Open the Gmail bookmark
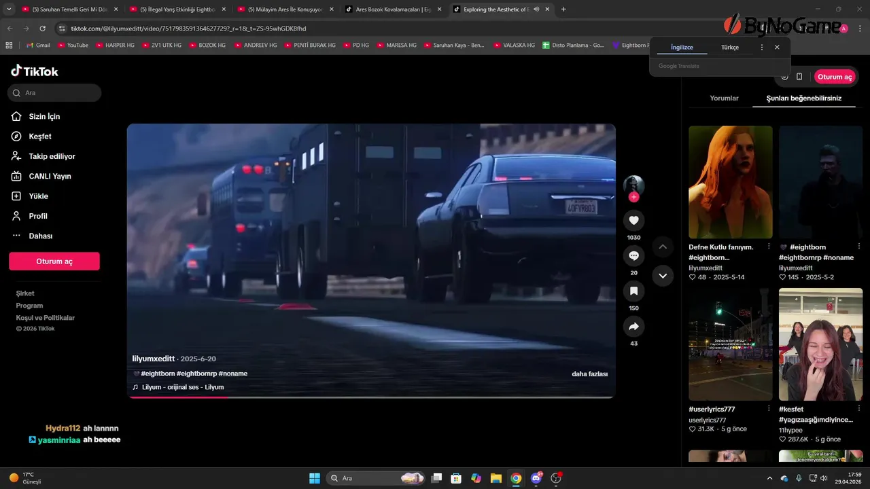 [x=38, y=45]
